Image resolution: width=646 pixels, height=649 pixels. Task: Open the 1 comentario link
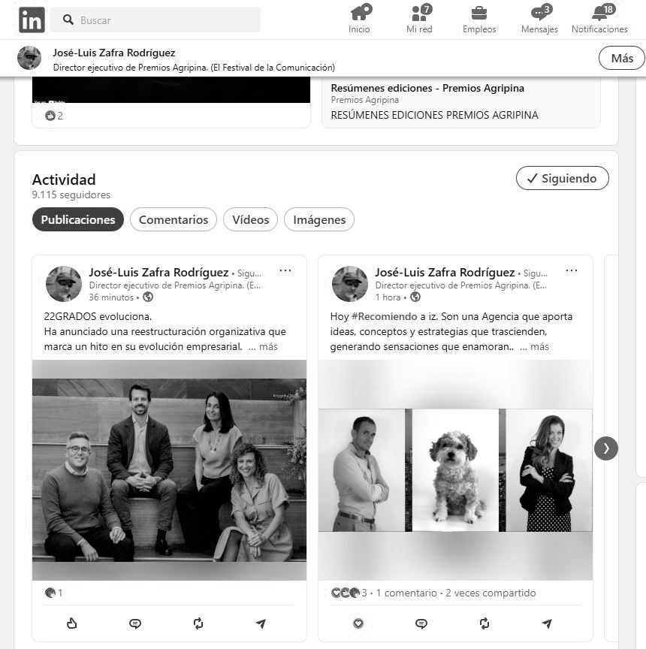click(x=406, y=593)
